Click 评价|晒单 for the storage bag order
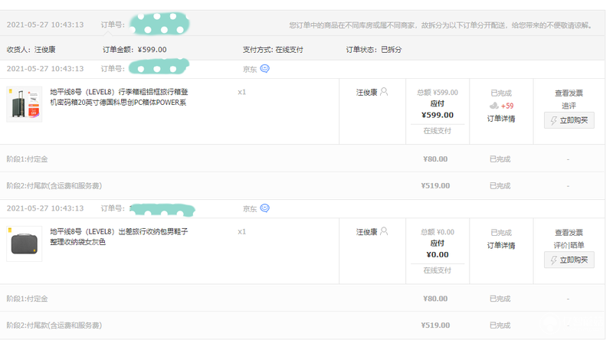 [x=569, y=245]
